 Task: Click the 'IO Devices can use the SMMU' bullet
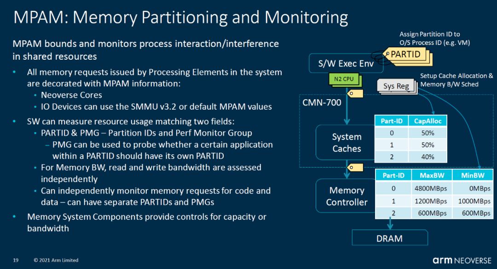(156, 107)
